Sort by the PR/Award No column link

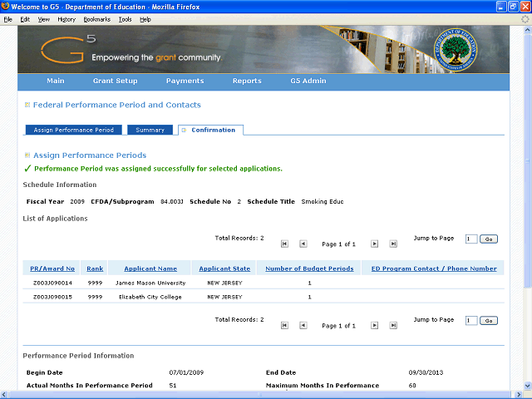(52, 268)
